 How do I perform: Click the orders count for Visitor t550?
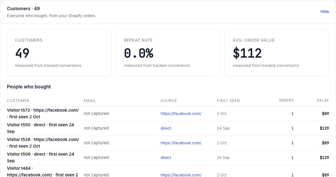(292, 128)
